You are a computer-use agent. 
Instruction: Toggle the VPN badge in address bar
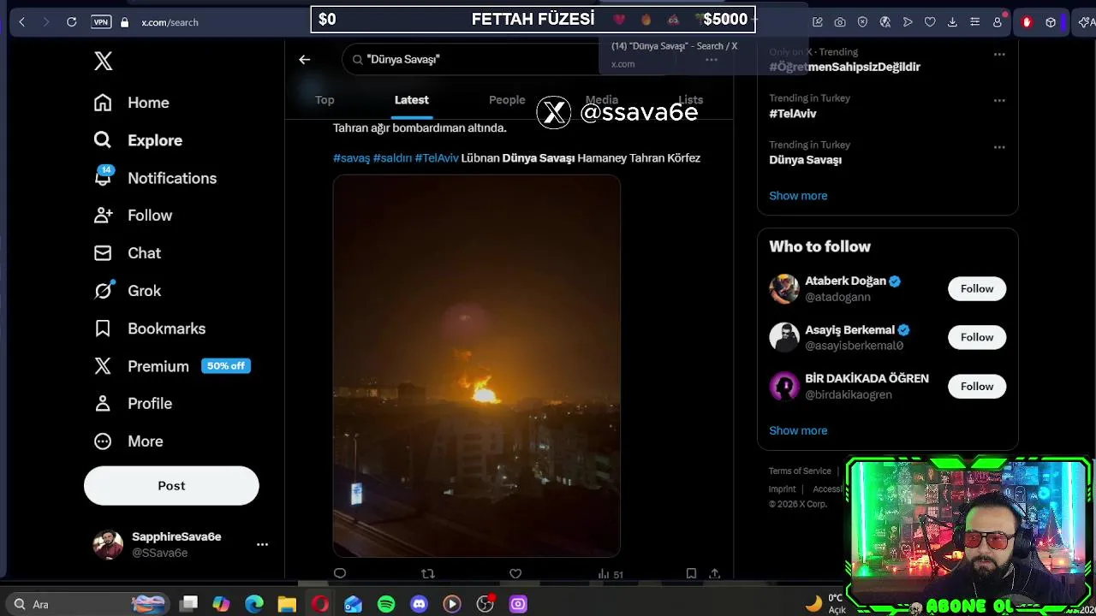[101, 22]
